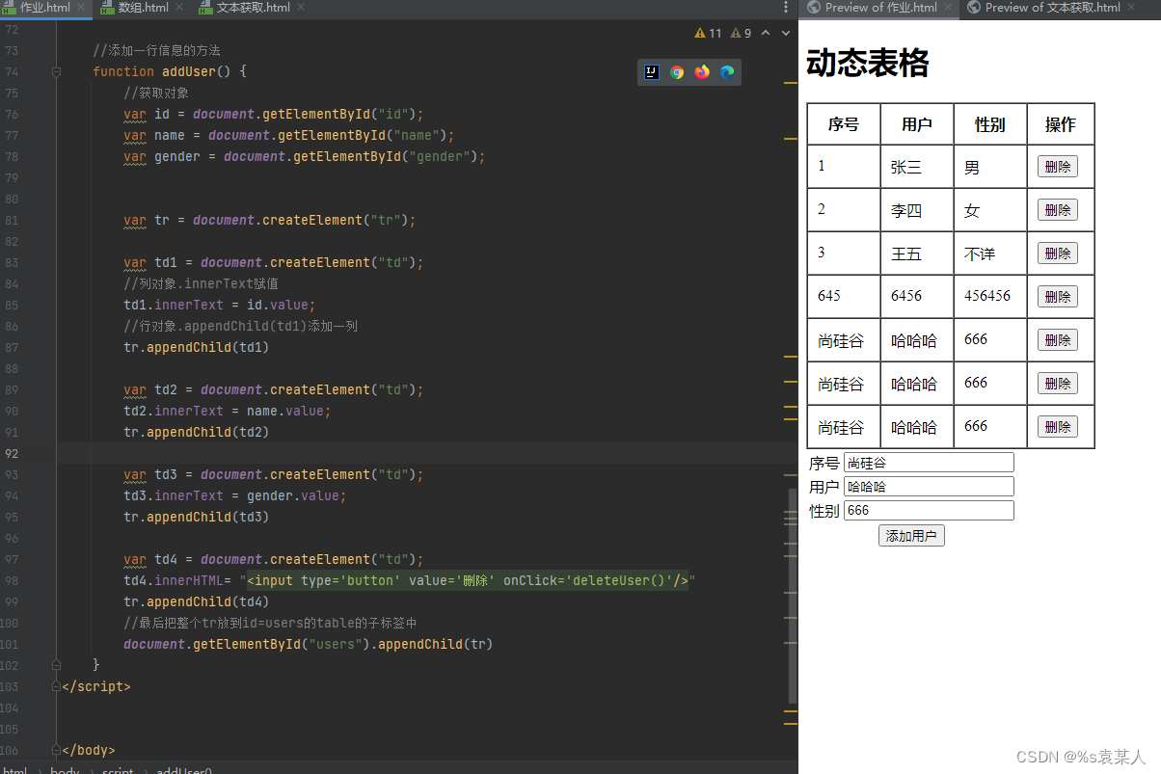Screen dimensions: 1161x774
Task: Open preview in built-in IntelliJ browser icon
Action: click(x=652, y=72)
